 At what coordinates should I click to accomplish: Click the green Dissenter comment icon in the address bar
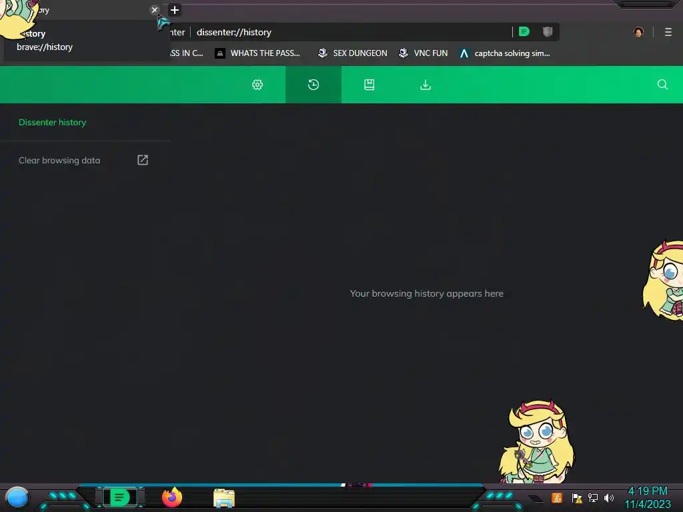coord(524,31)
